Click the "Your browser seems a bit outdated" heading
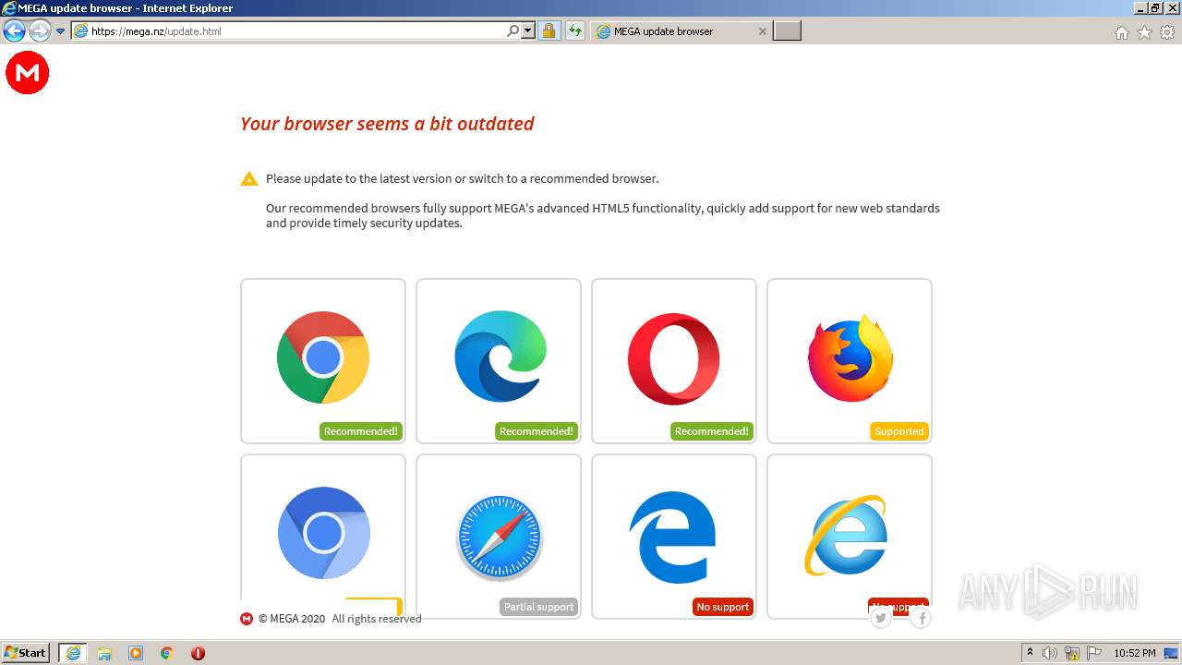 pyautogui.click(x=387, y=124)
